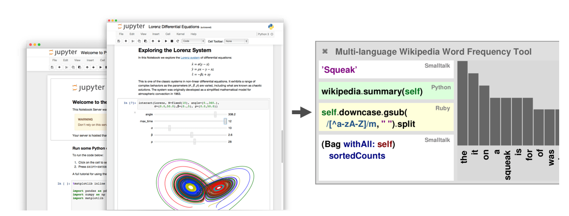
Task: Close the Word Frequency Tool panel with the X
Action: pos(325,52)
